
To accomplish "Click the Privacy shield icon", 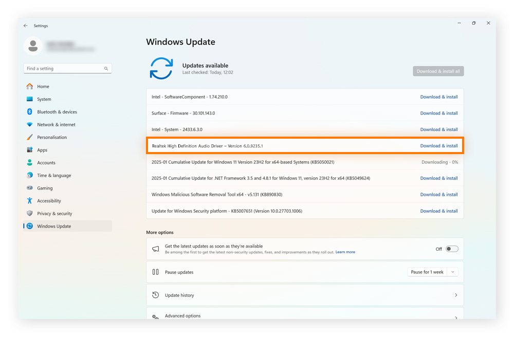I will point(30,213).
